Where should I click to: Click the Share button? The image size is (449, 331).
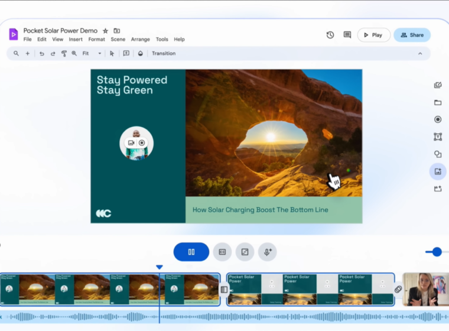pyautogui.click(x=412, y=35)
